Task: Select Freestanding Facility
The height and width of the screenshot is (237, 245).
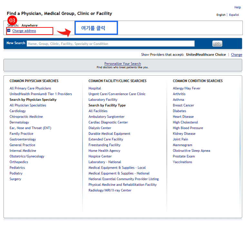Action: pos(104,145)
